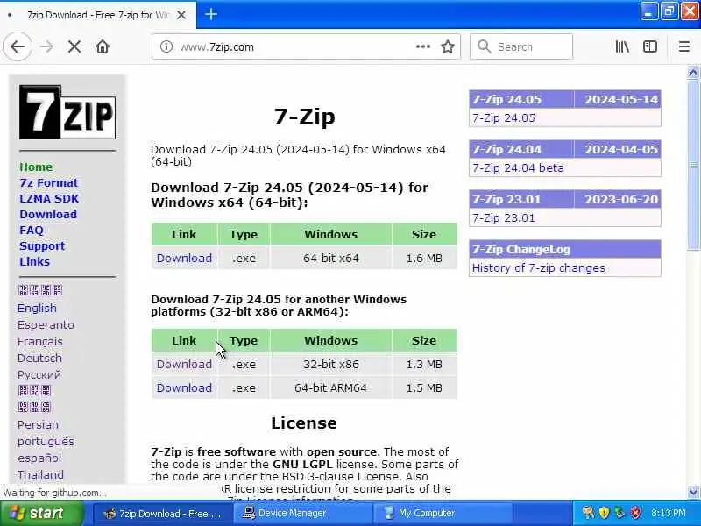Screen dimensions: 701x526
Task: Click the 1.3 MB size cell
Action: [x=424, y=364]
